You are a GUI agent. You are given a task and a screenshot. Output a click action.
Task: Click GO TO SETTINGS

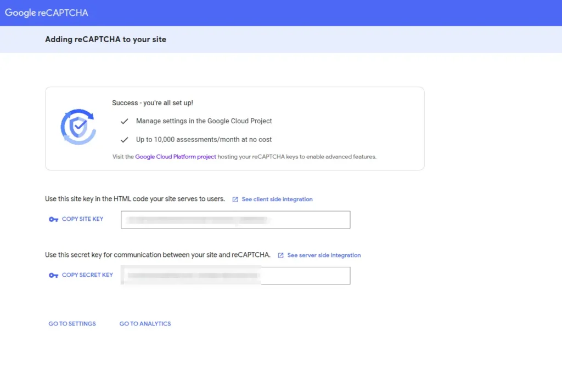(72, 324)
